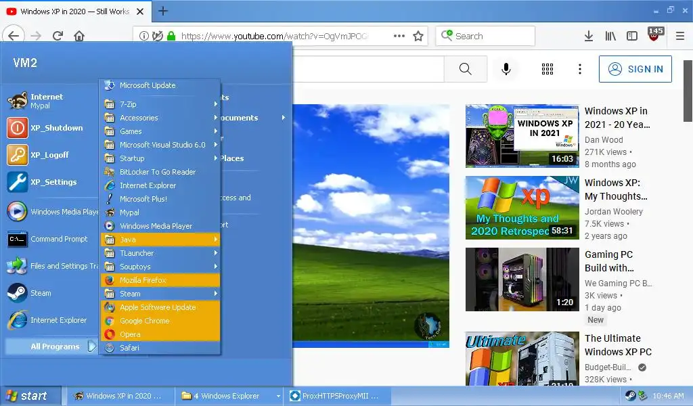The width and height of the screenshot is (693, 406).
Task: Launch Steam from the pinned Start menu list
Action: [29, 293]
